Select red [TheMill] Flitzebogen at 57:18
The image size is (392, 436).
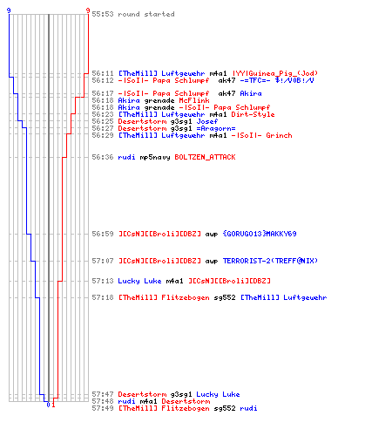pyautogui.click(x=164, y=297)
